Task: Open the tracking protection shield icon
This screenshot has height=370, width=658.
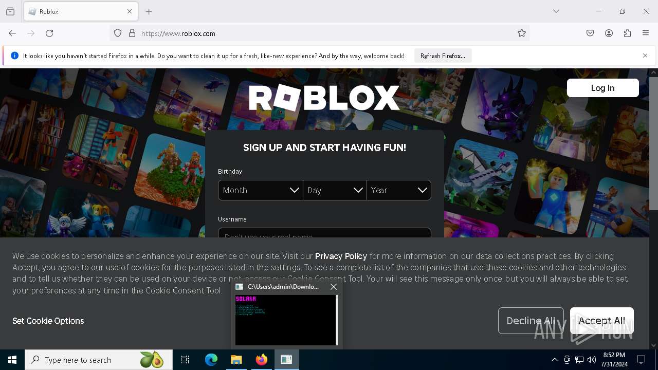Action: point(118,33)
